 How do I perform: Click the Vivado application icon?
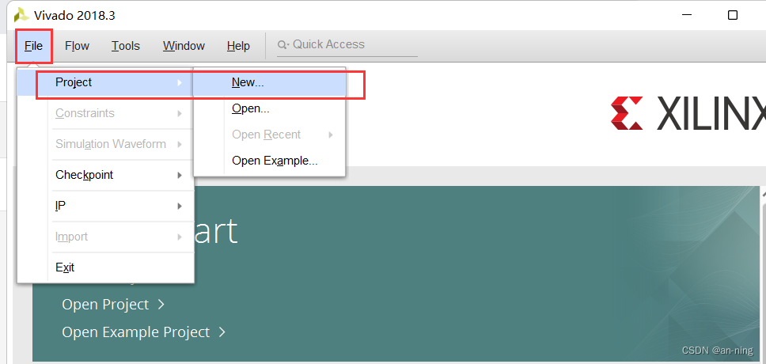coord(21,15)
